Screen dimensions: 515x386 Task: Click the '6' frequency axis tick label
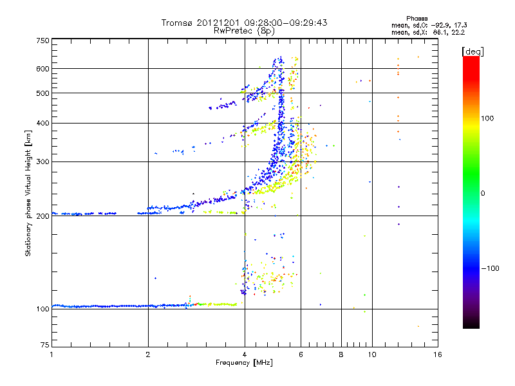(301, 354)
